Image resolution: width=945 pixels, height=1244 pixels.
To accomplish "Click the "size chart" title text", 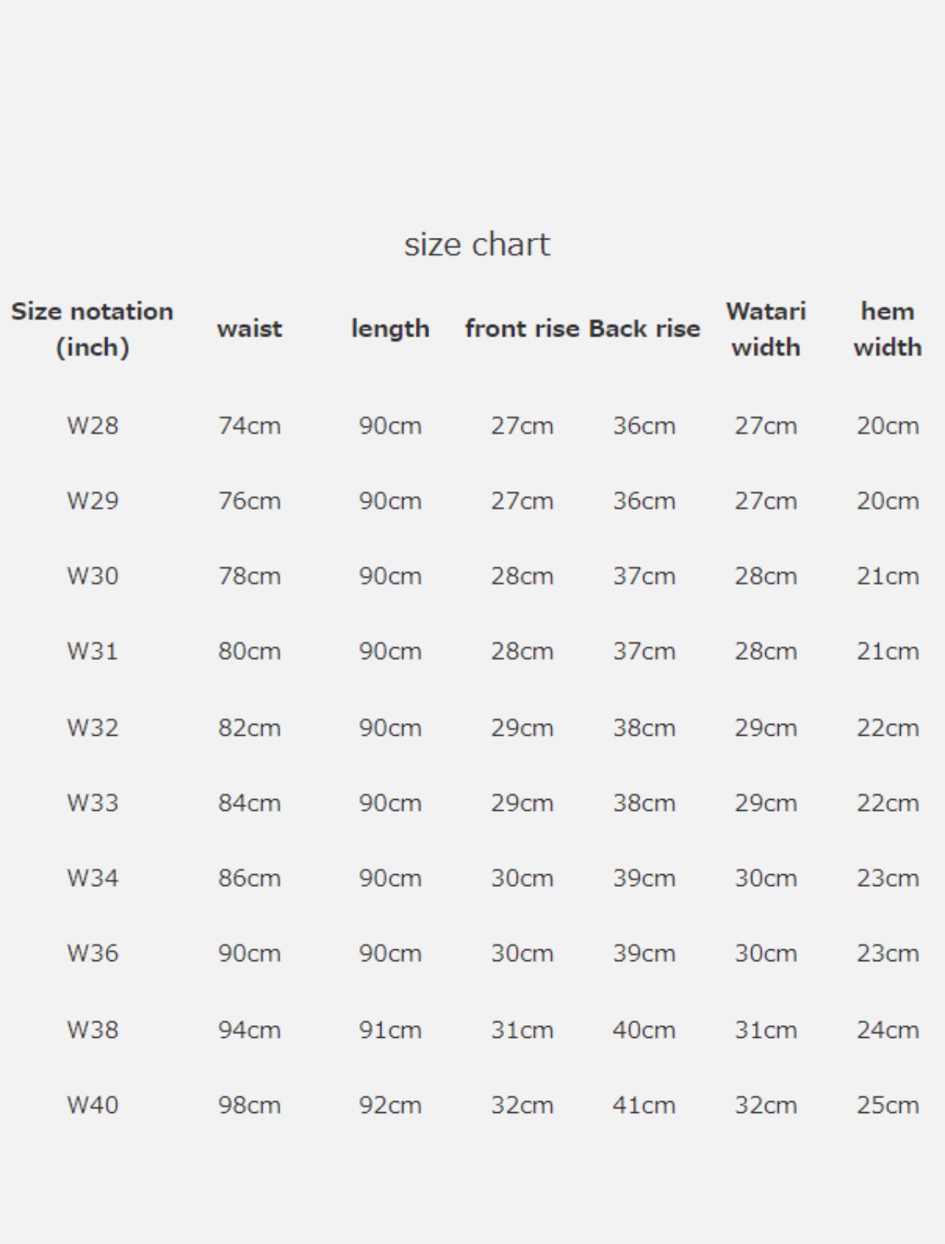I will pyautogui.click(x=476, y=245).
